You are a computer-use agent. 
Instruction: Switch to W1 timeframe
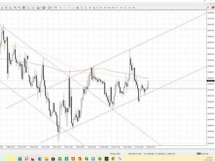click(x=130, y=8)
